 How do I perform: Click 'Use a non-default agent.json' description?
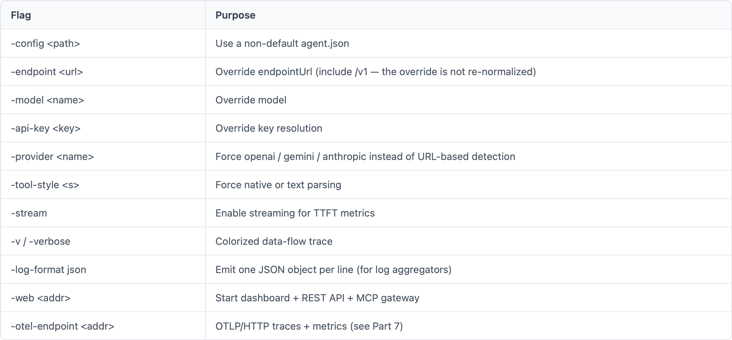tap(282, 43)
